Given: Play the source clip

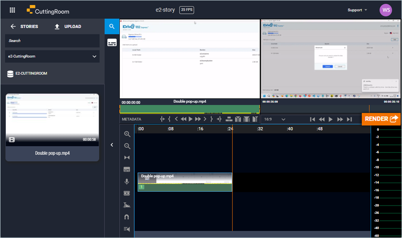Looking at the screenshot, I should 190,119.
